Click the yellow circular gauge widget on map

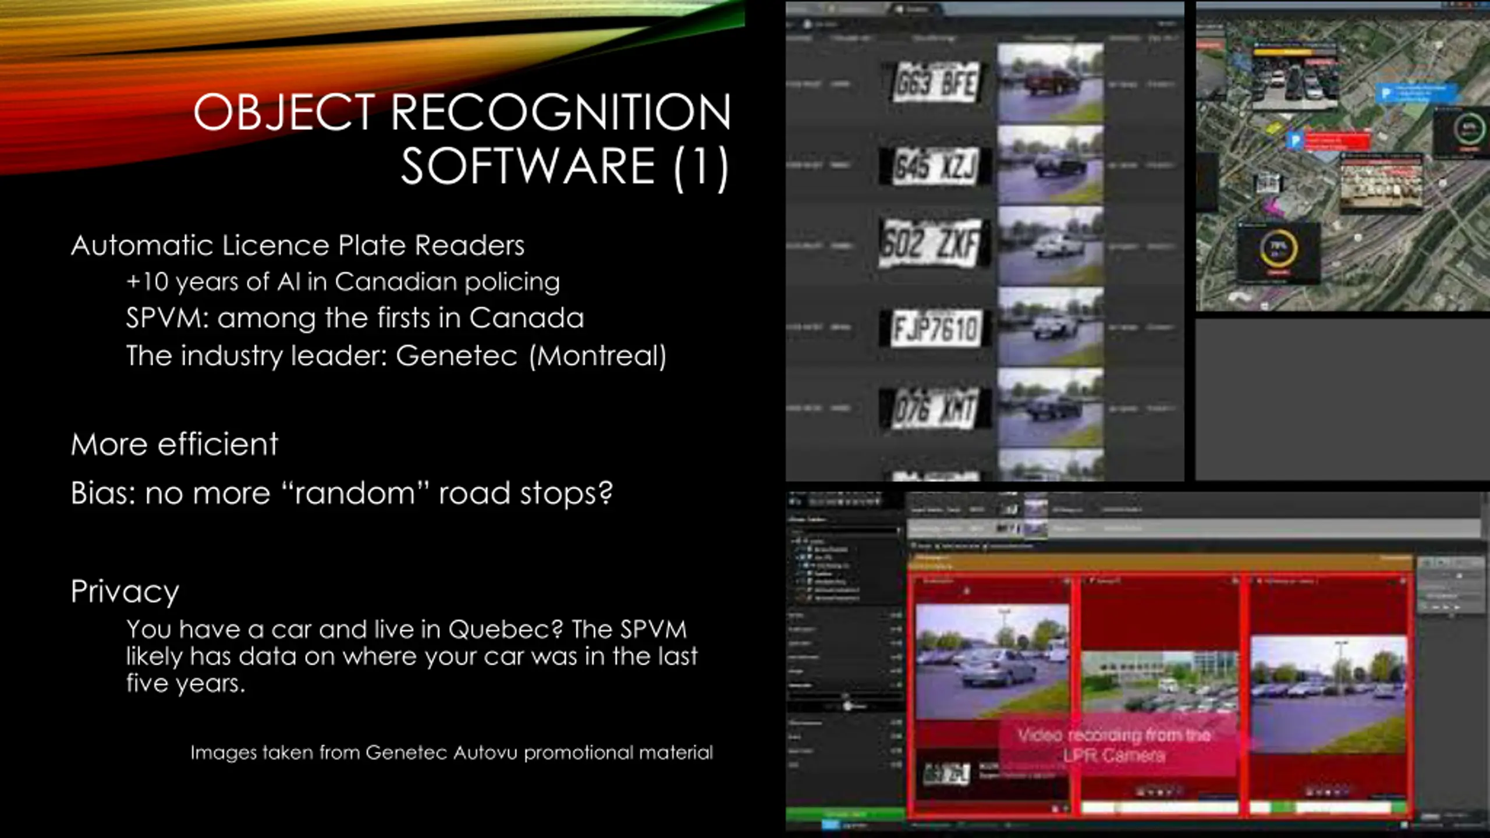(x=1278, y=248)
